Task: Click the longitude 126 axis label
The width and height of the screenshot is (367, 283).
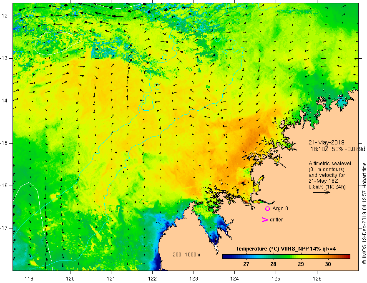Action: 317,278
